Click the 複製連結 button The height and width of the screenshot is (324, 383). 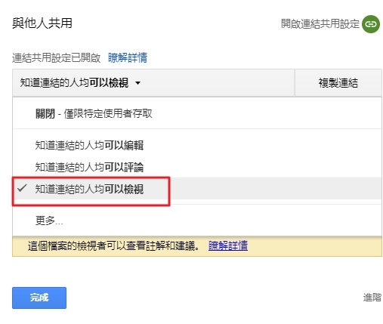338,83
